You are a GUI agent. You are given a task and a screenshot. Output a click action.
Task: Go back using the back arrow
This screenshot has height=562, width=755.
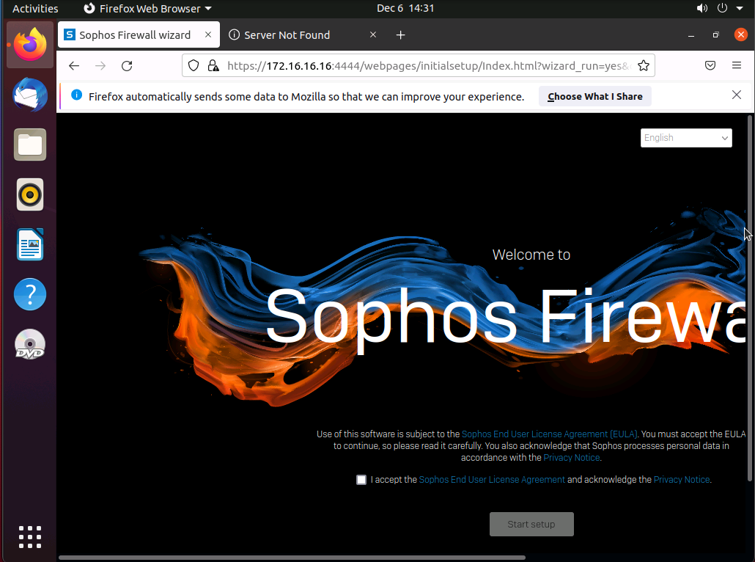point(74,66)
